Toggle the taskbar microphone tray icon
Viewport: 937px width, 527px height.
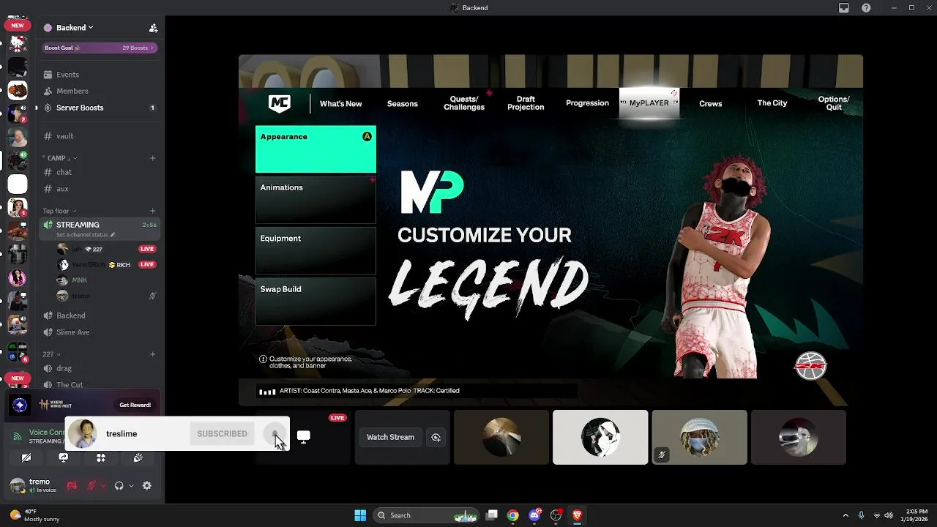(x=861, y=515)
